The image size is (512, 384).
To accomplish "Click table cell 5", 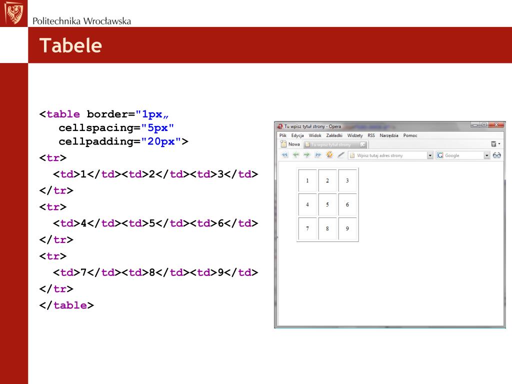I will [327, 204].
